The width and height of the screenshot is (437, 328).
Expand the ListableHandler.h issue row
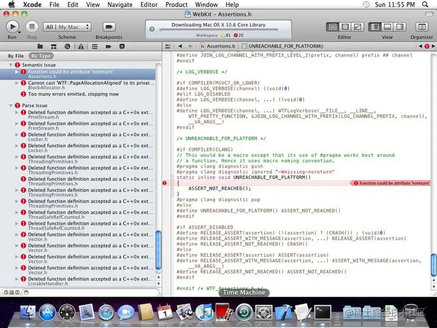tap(17, 279)
